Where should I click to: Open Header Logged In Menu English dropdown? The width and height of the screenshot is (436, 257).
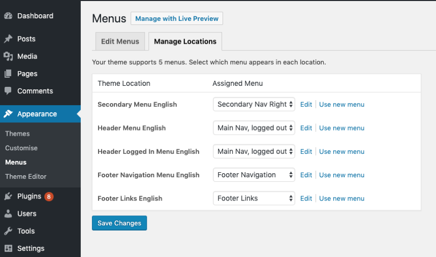pos(254,151)
